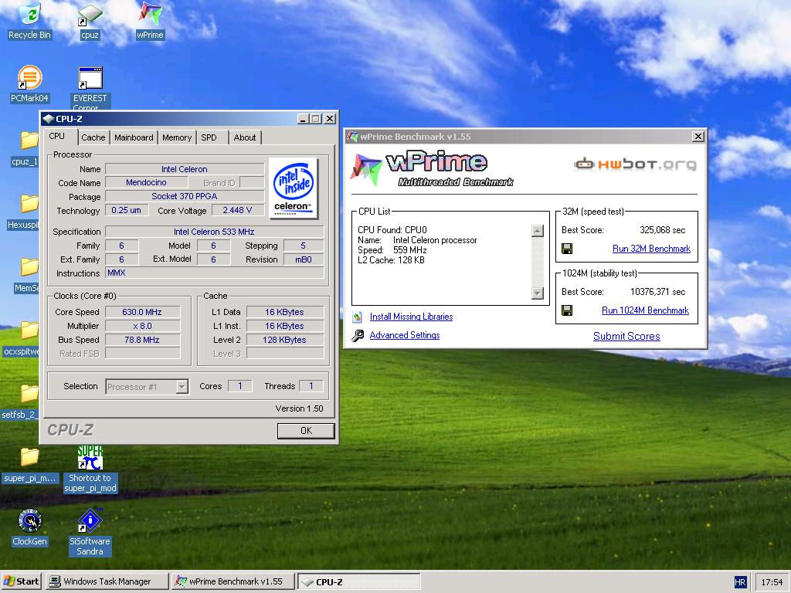Image resolution: width=791 pixels, height=593 pixels.
Task: Minimize the CPU-Z window
Action: (x=303, y=119)
